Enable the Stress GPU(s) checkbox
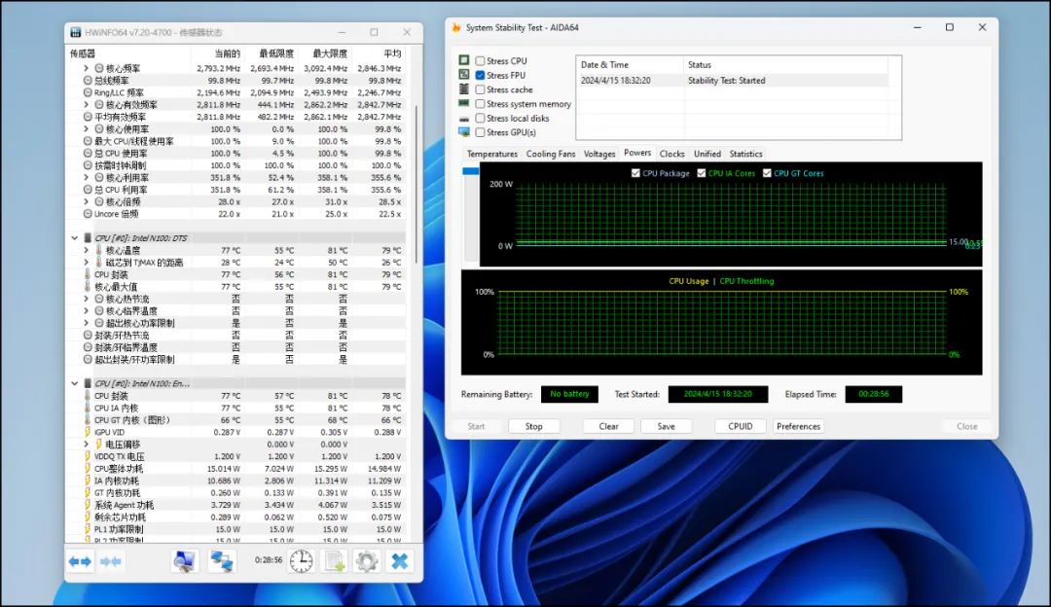The image size is (1051, 607). 480,132
